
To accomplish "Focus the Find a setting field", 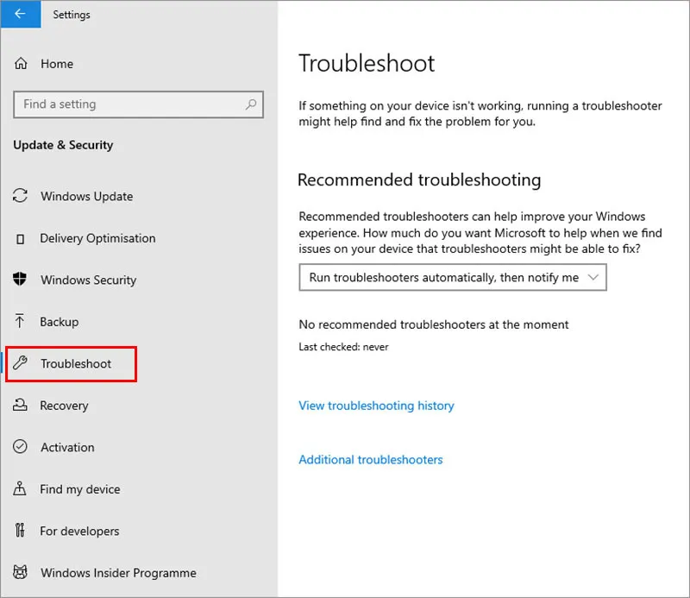I will coord(138,104).
